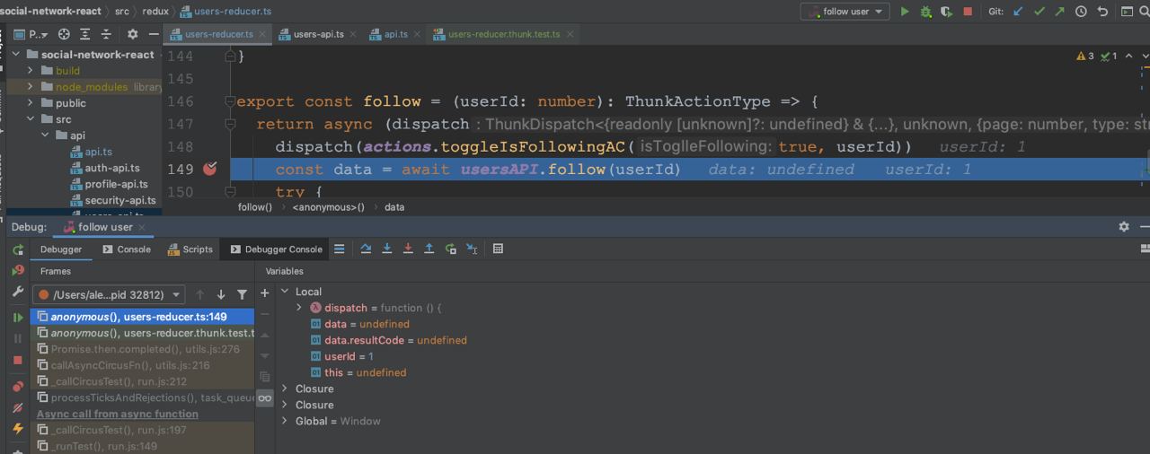Select frame callAsyncCircusFn(), utils.js:216
Image resolution: width=1150 pixels, height=454 pixels.
(x=144, y=365)
